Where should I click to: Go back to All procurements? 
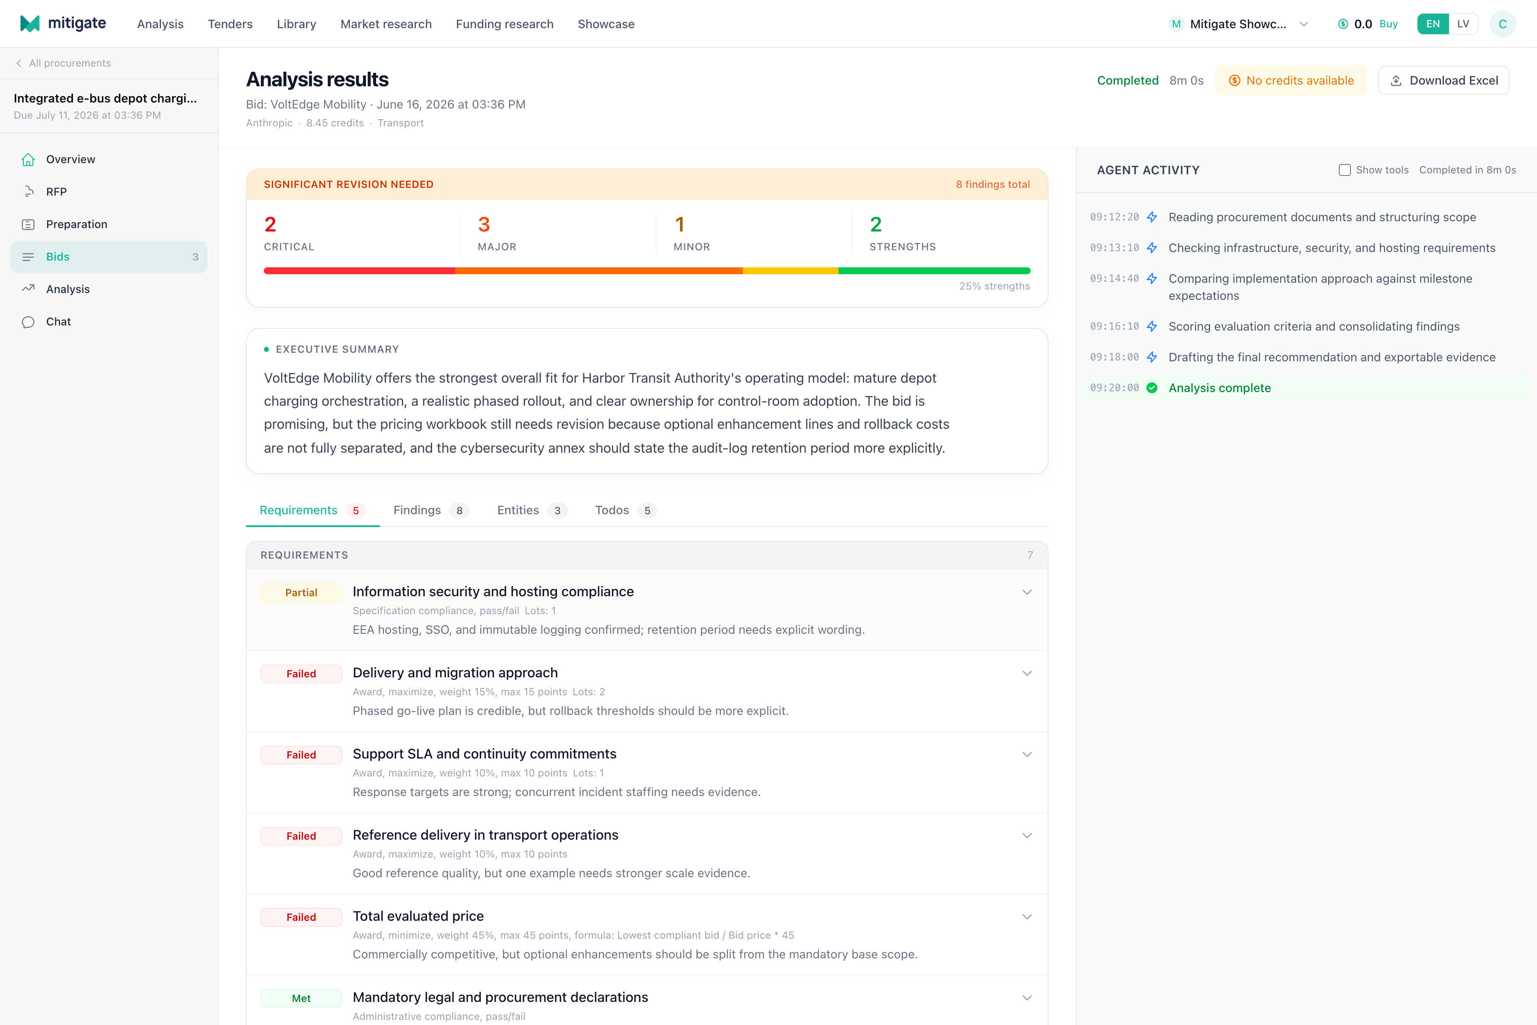63,63
